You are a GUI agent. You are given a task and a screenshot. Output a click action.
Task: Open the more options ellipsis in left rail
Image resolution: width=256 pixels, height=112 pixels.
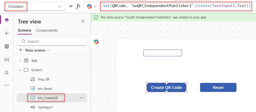(6, 85)
